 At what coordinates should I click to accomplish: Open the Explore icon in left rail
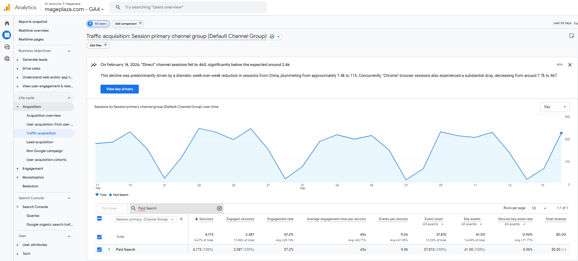(7, 47)
